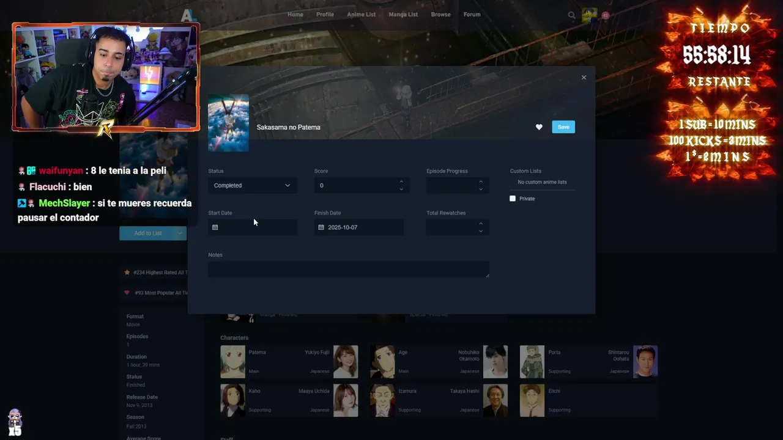Click the Sakasama no Patema cover thumbnail
The width and height of the screenshot is (783, 440).
coord(228,123)
